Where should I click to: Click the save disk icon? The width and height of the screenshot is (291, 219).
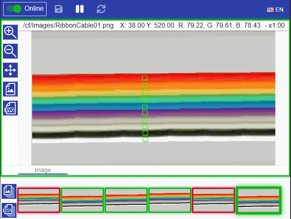(x=59, y=9)
